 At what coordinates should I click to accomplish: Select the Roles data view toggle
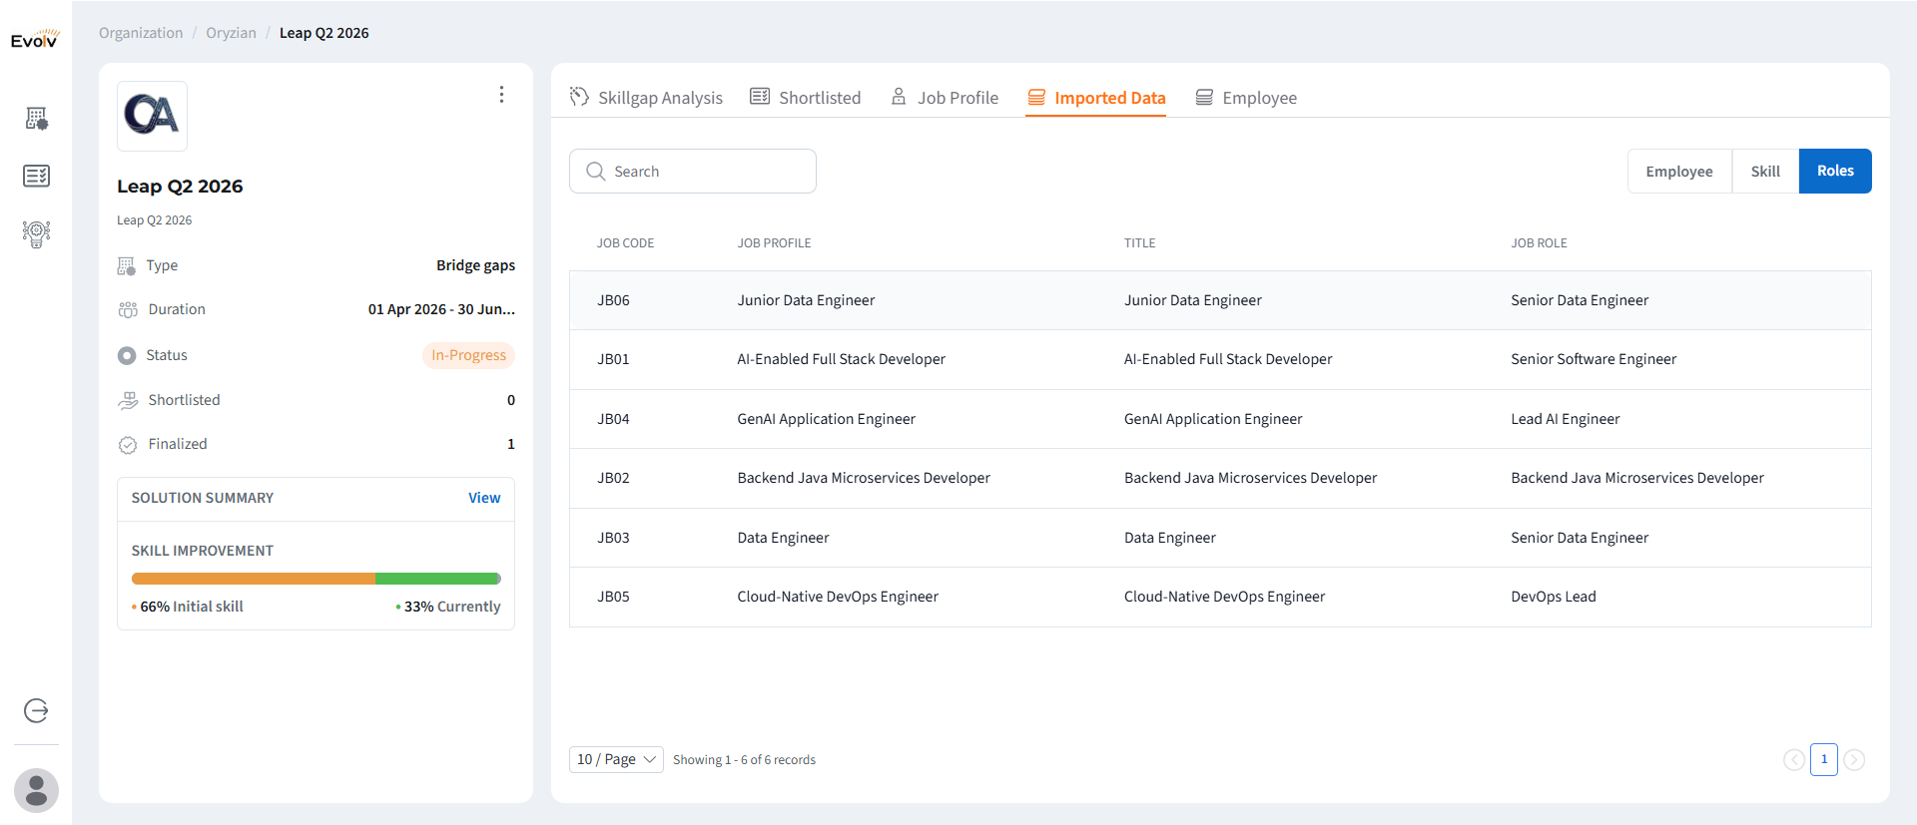click(1834, 172)
